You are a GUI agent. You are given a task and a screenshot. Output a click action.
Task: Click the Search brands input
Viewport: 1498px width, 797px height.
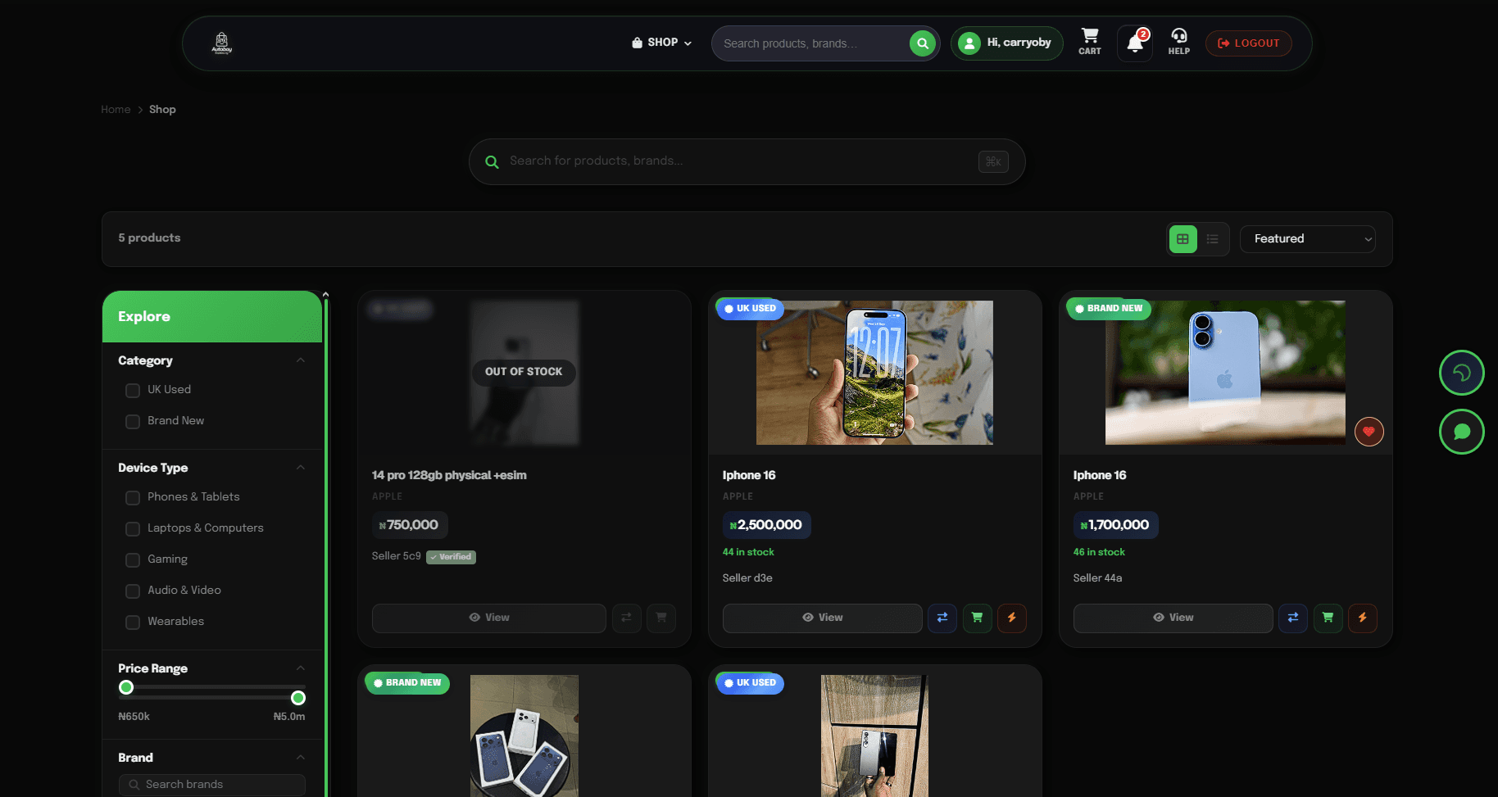coord(212,785)
